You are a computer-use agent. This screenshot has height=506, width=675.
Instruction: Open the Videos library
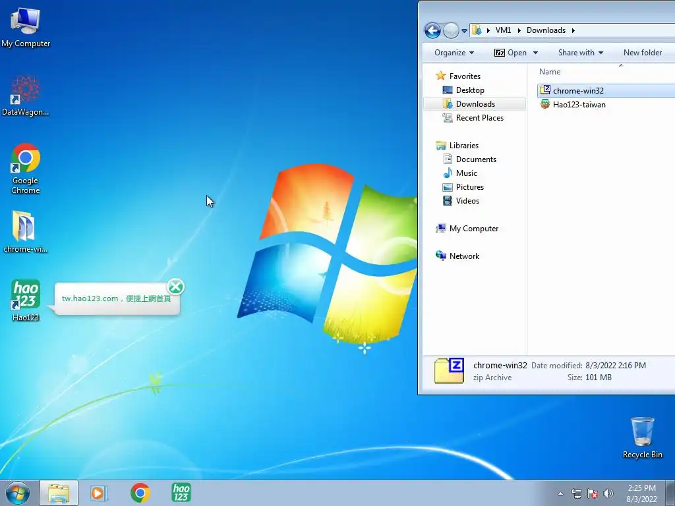(467, 200)
